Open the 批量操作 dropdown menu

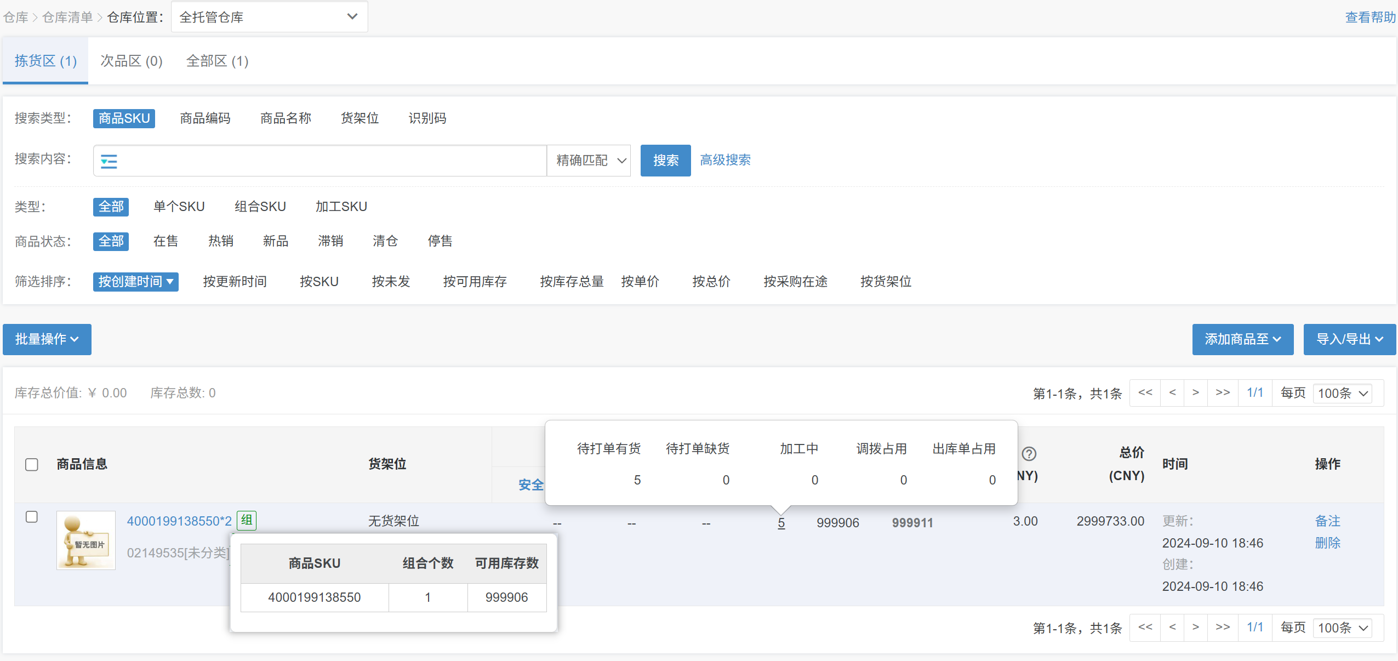[x=47, y=339]
